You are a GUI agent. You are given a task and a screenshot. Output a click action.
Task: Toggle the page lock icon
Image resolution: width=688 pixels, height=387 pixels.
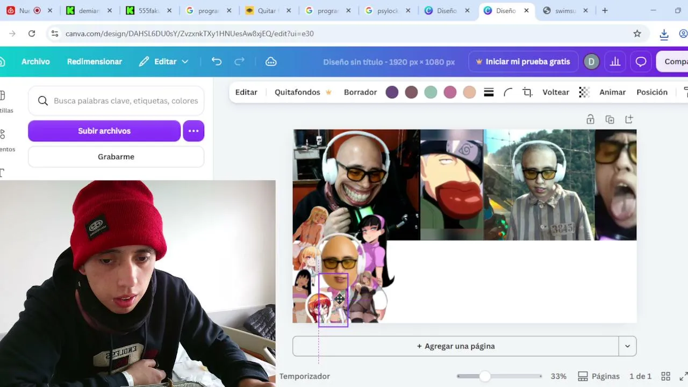pos(590,119)
